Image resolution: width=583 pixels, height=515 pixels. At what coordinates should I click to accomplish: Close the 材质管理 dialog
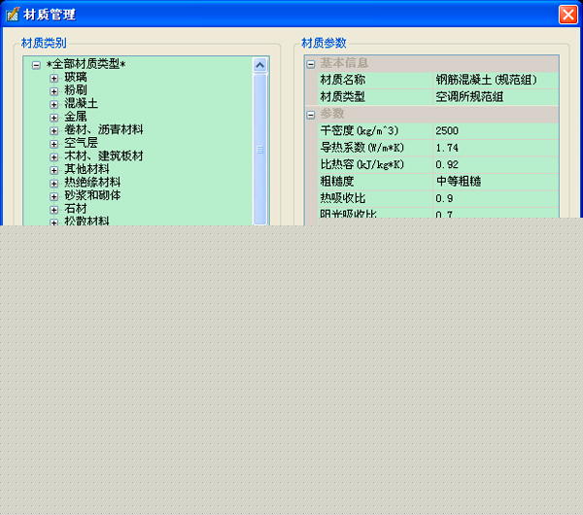pyautogui.click(x=567, y=15)
